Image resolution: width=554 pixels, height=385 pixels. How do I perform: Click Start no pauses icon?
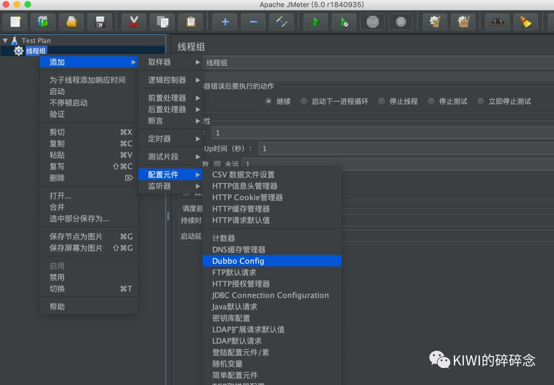click(x=344, y=22)
